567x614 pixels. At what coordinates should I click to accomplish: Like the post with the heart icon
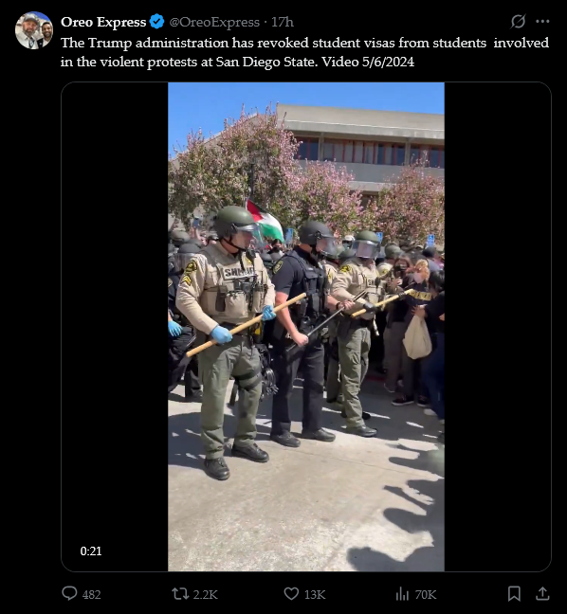coord(291,594)
